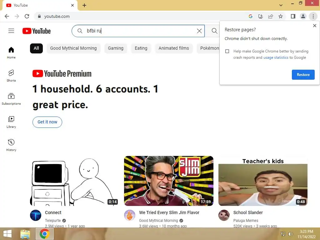Click the install app icon in address bar
320x240 pixels.
click(x=261, y=16)
